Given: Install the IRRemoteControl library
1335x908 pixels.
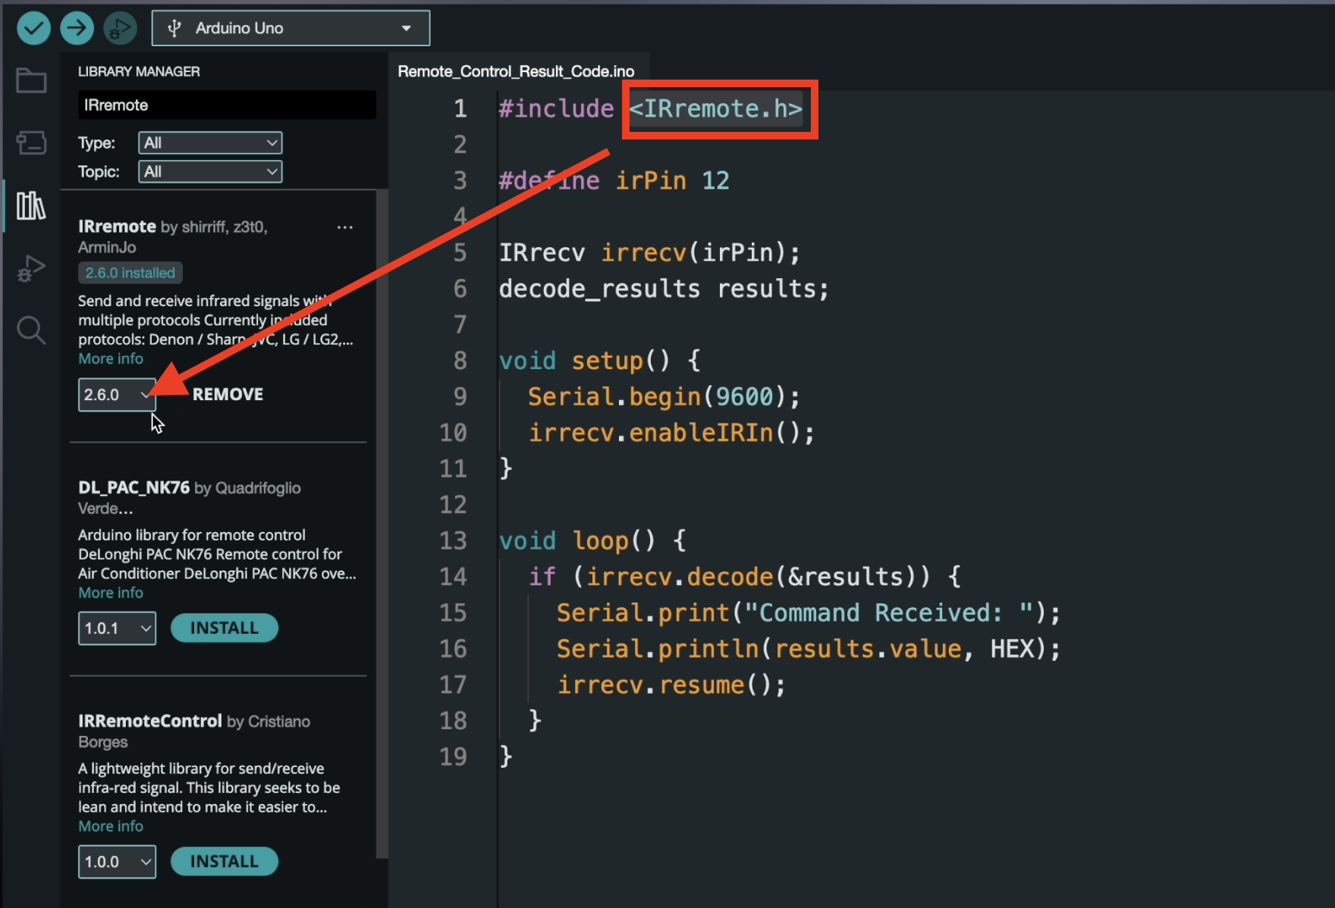Looking at the screenshot, I should pos(224,862).
